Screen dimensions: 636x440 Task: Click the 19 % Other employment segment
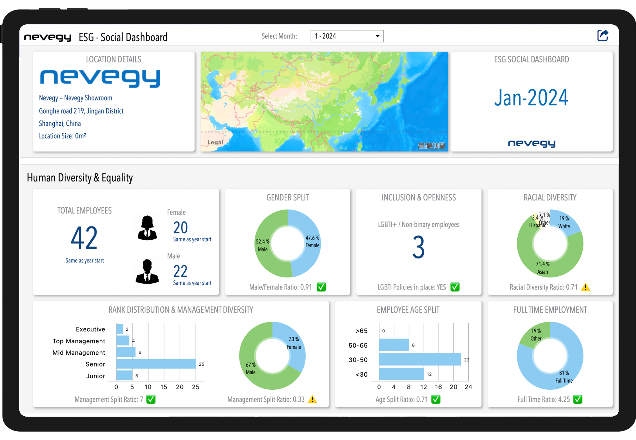point(536,334)
